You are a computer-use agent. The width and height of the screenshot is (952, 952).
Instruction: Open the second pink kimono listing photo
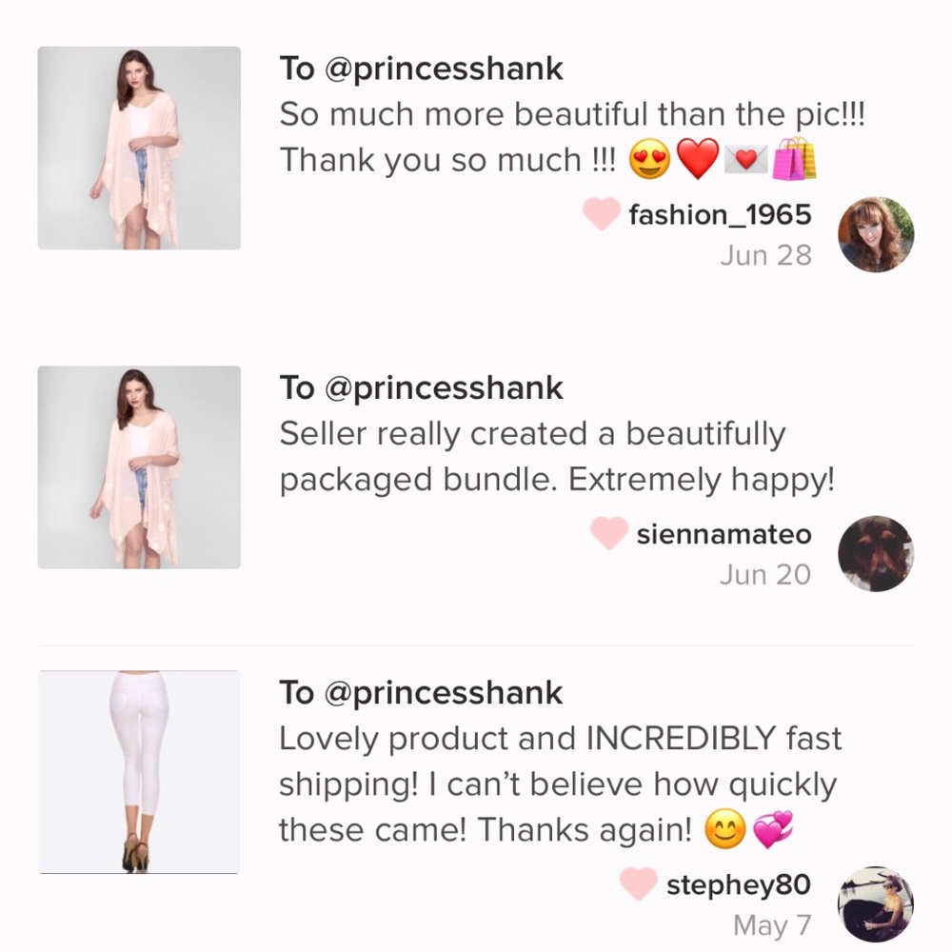pos(139,467)
